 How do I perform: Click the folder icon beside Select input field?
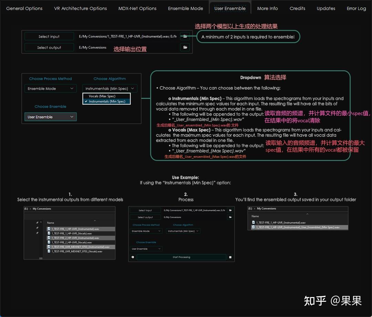185,36
